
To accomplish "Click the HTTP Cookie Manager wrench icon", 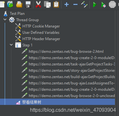I will click(18, 26).
